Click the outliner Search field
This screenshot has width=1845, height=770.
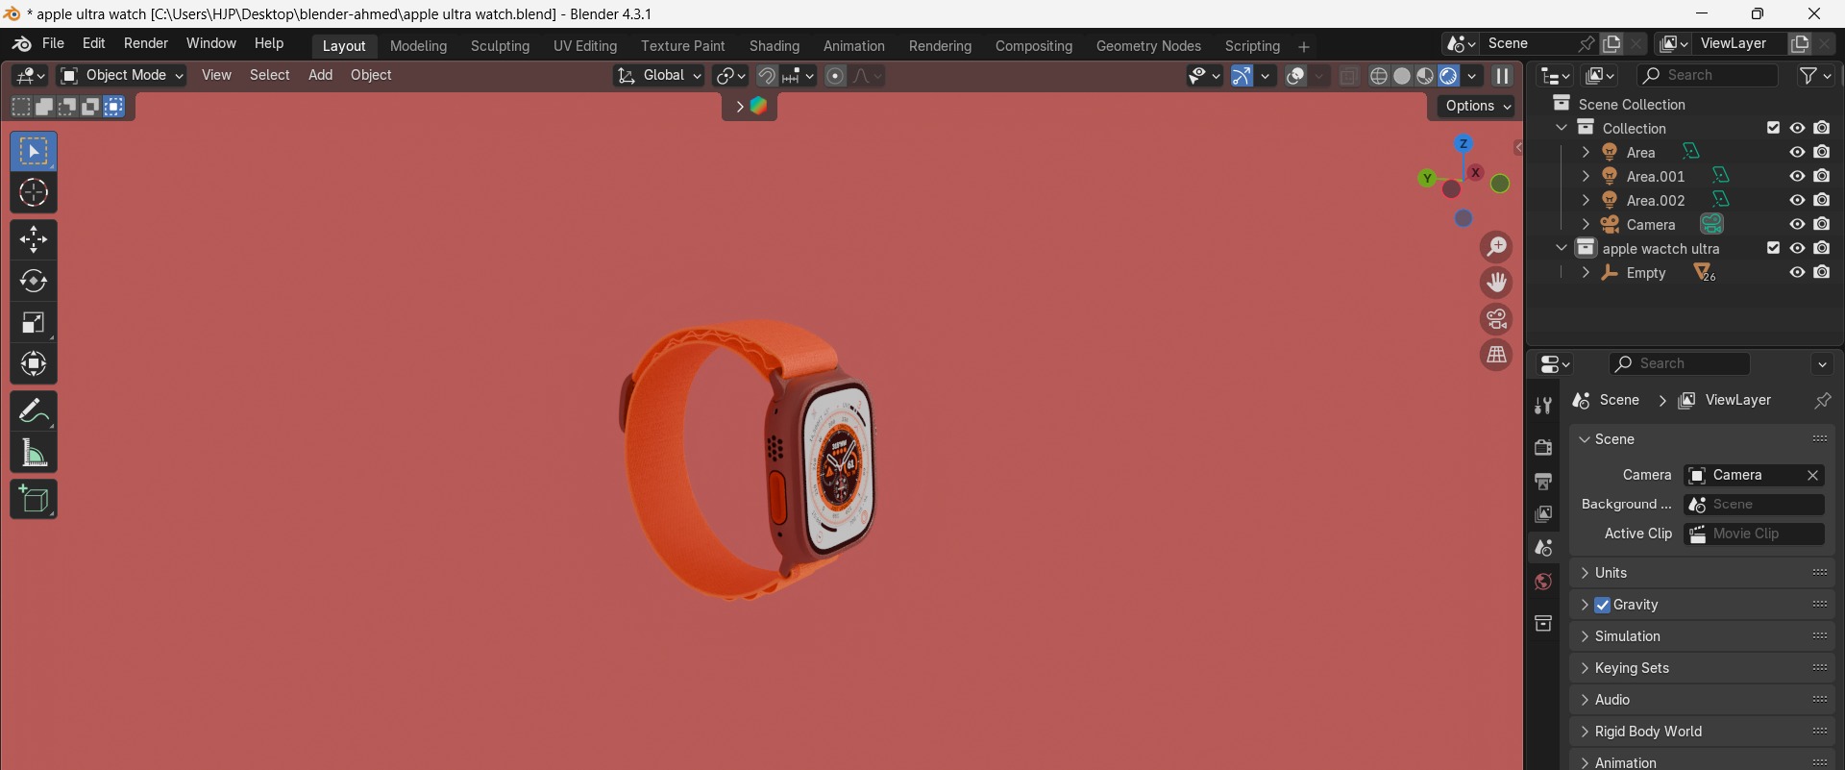1708,75
